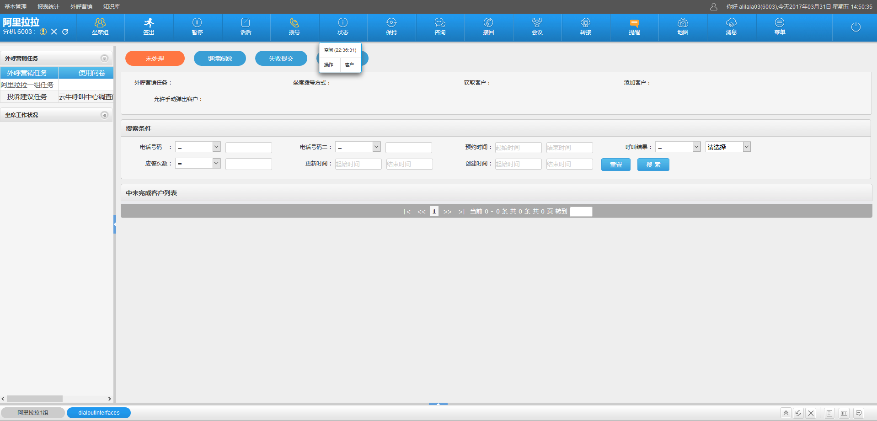The width and height of the screenshot is (877, 421).
Task: Click the 预约时间 起始时间 input field
Action: click(518, 148)
